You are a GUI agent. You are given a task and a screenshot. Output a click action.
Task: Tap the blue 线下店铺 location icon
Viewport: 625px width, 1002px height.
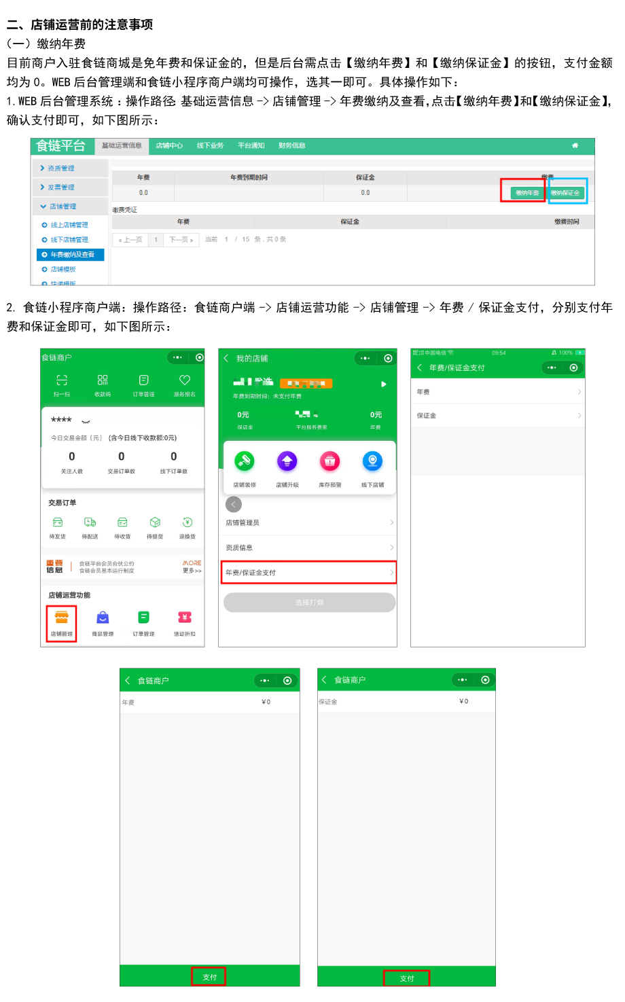(x=372, y=462)
